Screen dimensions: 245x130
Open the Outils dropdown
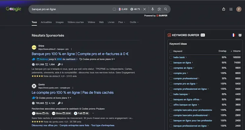pyautogui.click(x=134, y=22)
